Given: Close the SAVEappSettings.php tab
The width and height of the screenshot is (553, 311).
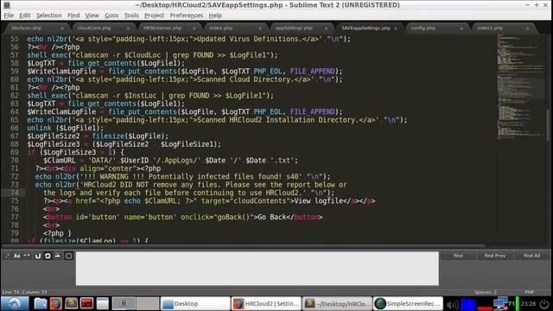Looking at the screenshot, I should (396, 29).
